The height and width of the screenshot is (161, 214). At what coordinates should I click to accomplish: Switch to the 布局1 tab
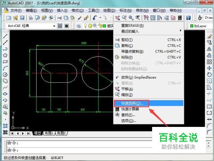[49, 133]
